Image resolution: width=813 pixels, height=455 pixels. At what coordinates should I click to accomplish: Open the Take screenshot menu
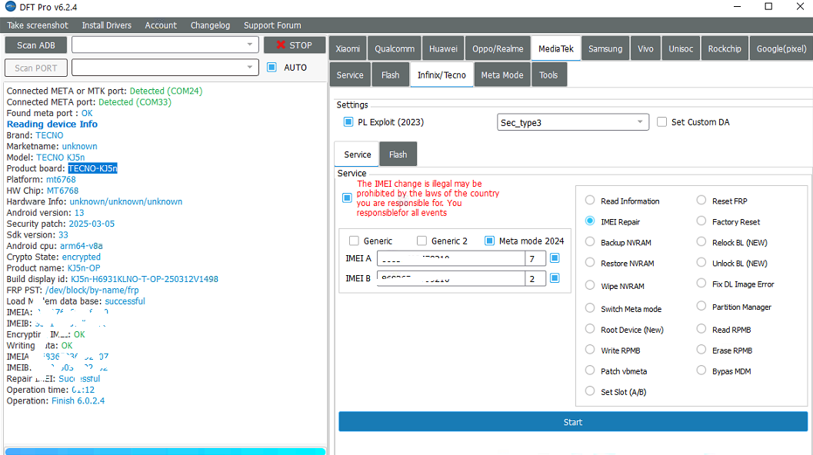[x=38, y=25]
